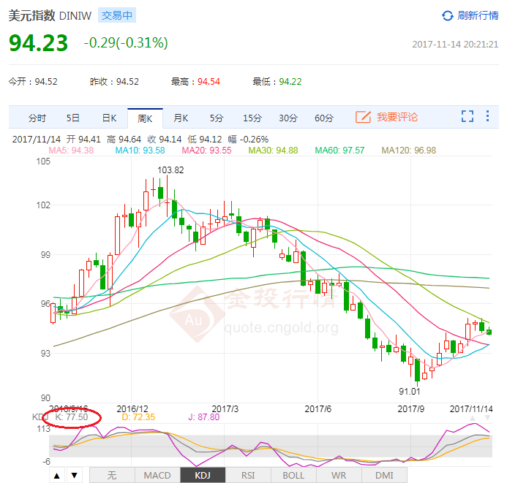Click the refresh quotes icon
Screen dimensions: 507x483
(448, 15)
